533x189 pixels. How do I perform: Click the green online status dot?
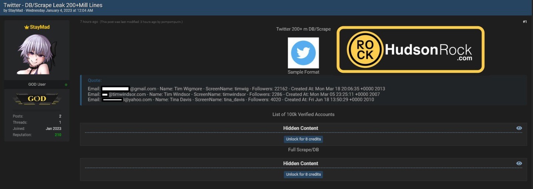(x=66, y=85)
